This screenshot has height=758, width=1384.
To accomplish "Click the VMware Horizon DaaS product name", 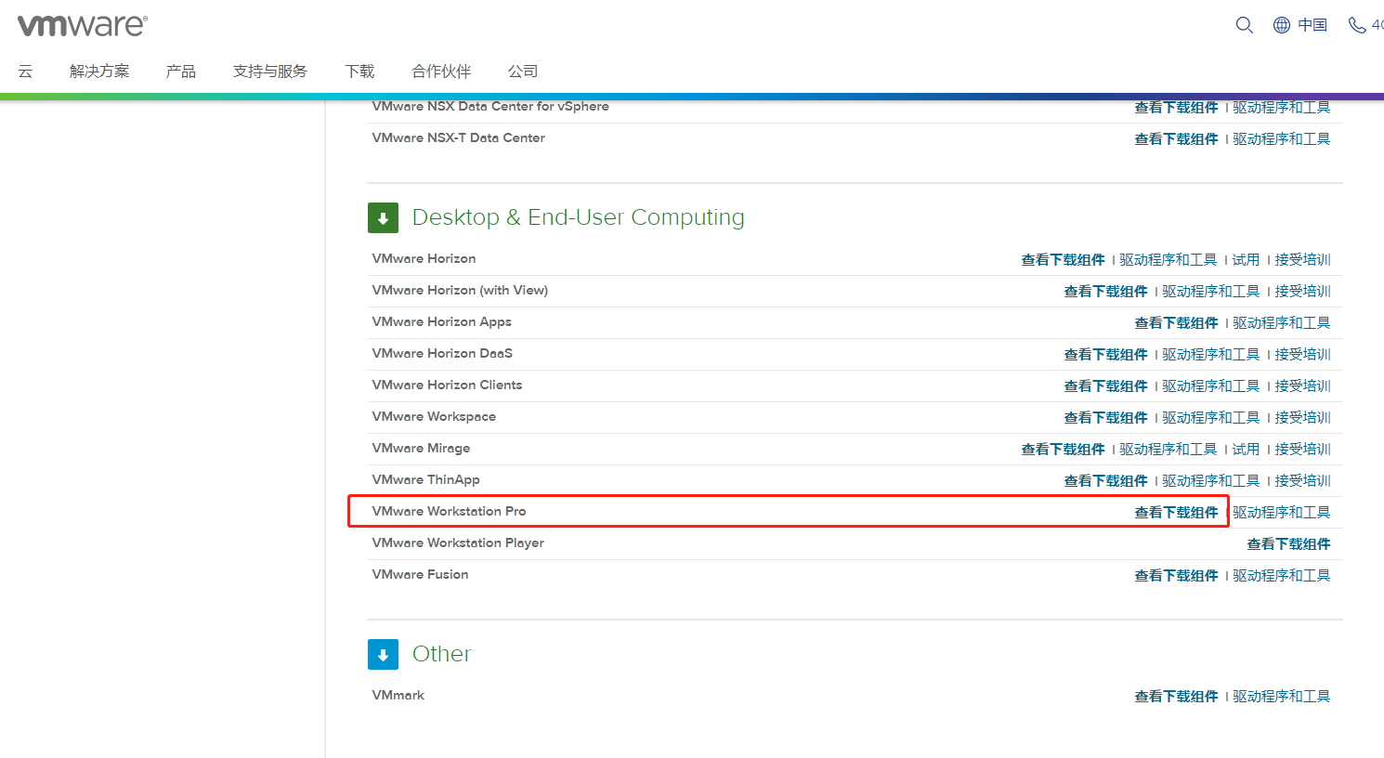I will (x=442, y=353).
